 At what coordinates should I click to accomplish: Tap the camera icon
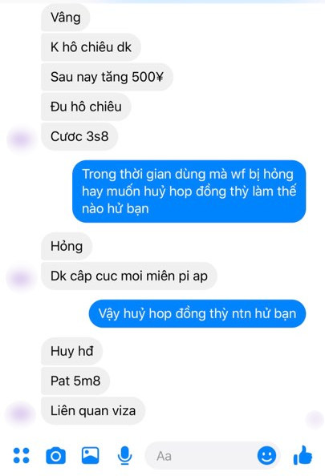coord(55,456)
